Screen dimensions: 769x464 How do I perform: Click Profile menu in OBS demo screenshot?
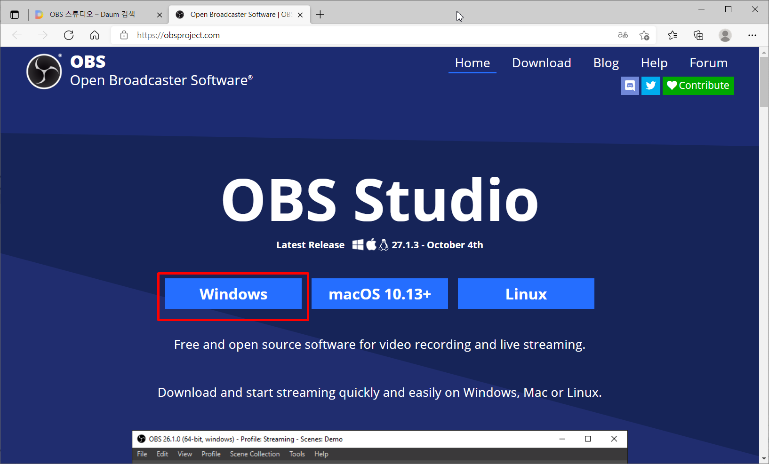point(211,454)
